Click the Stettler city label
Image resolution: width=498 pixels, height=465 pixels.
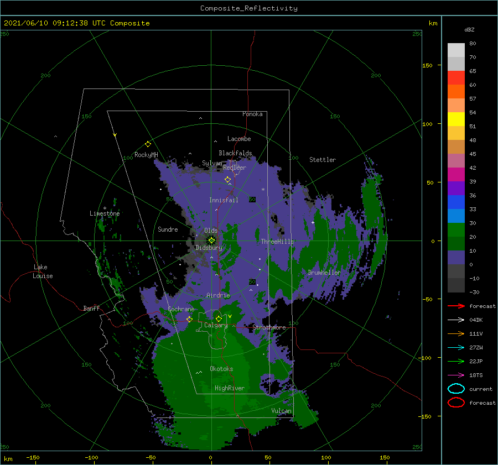pyautogui.click(x=323, y=160)
